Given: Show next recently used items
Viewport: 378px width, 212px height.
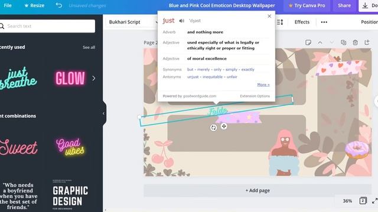Looking at the screenshot, I should [x=94, y=78].
